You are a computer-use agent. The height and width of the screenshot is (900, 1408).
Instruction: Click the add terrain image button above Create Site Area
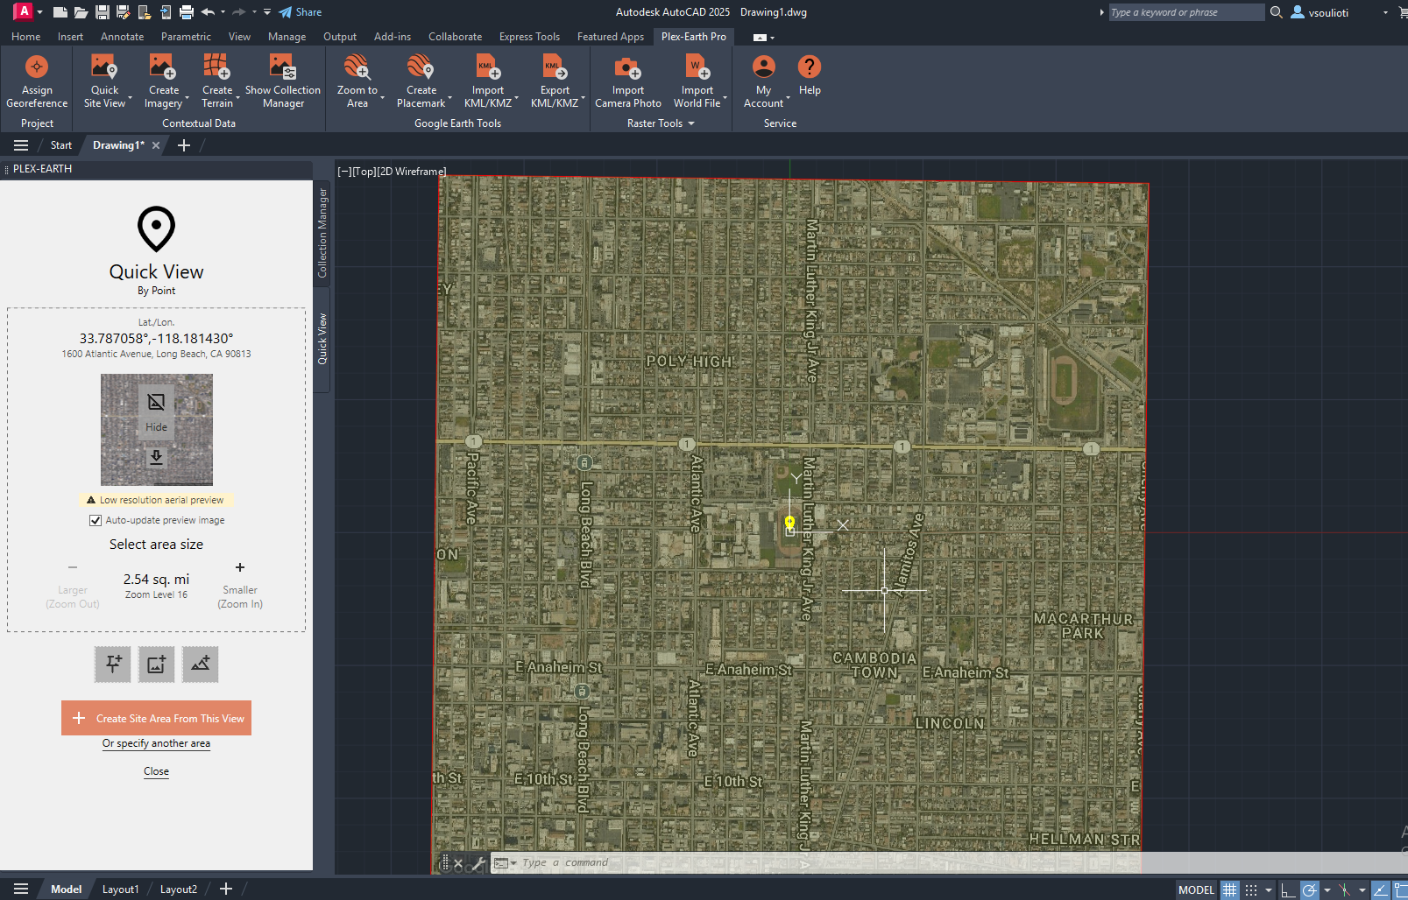[200, 664]
